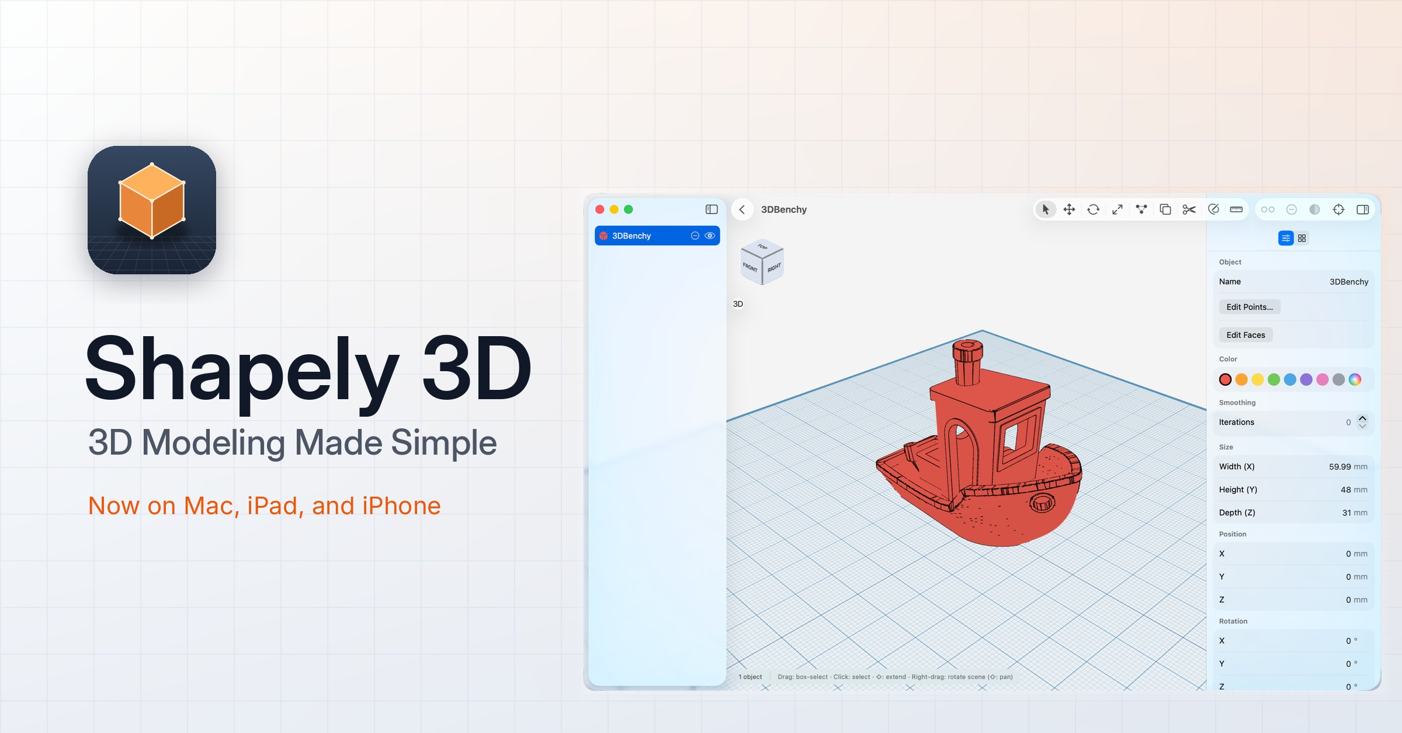The image size is (1402, 733).
Task: Choose the yellow color swatch
Action: pos(1258,380)
